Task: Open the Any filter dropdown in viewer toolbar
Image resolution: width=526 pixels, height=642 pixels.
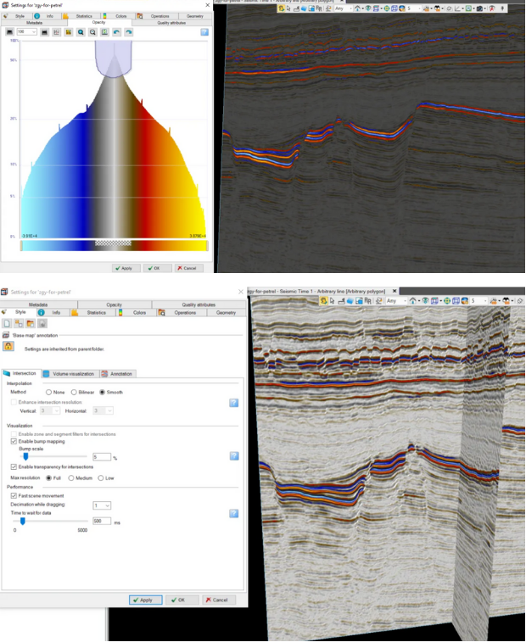Action: [342, 8]
